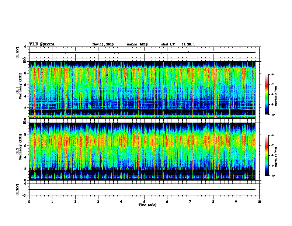Click the "-10" label on ch.2 color scale
Screen dimensions: 292x226
coord(273,176)
